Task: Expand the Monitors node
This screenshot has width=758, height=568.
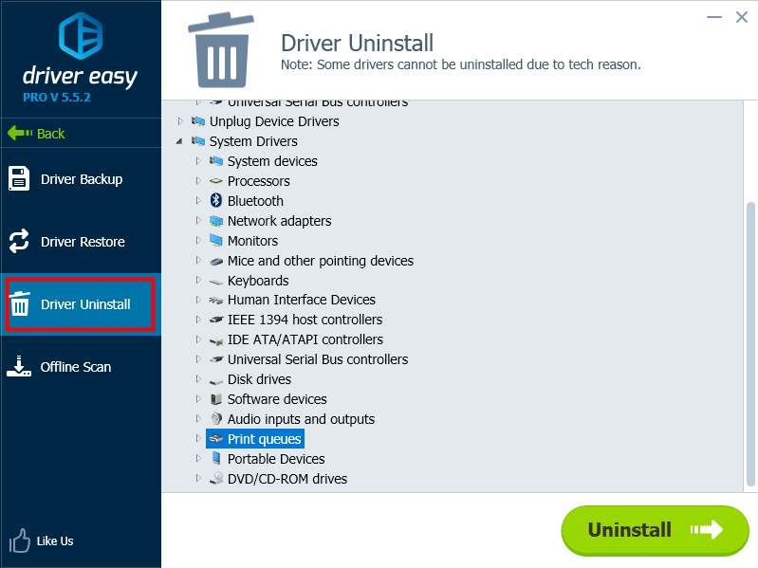Action: pos(197,240)
